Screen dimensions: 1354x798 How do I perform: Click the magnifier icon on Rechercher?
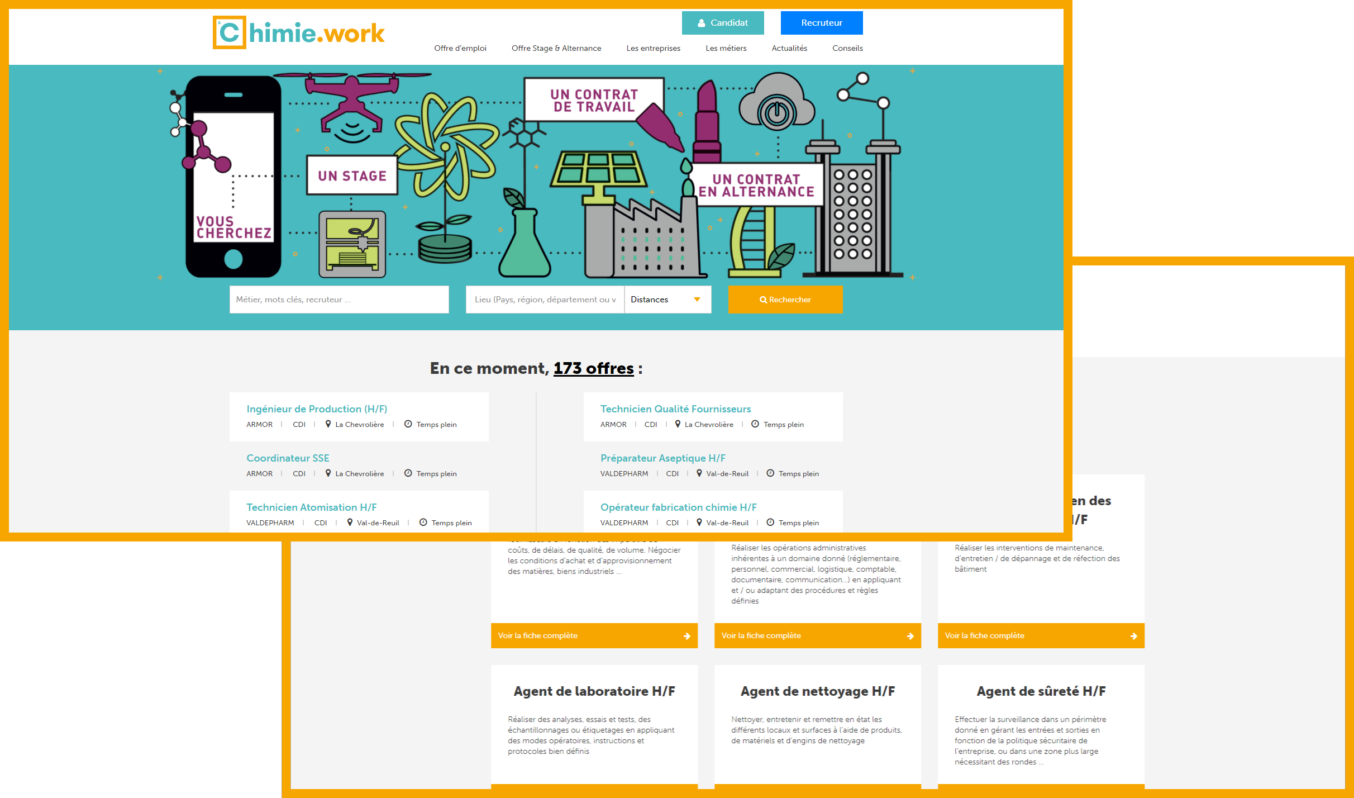(763, 300)
